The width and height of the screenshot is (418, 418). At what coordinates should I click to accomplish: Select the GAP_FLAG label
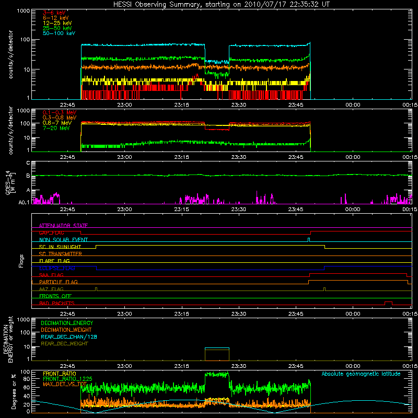(51, 233)
